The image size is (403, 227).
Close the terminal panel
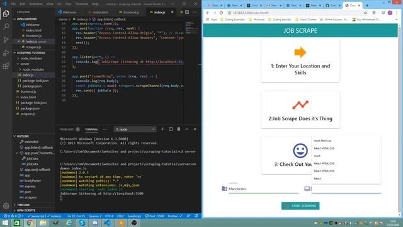195,129
